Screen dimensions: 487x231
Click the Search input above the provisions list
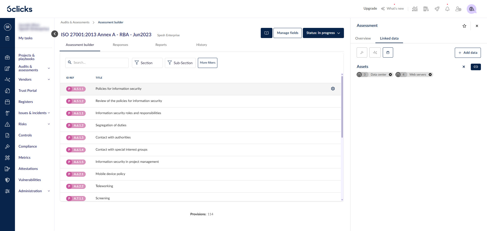click(97, 63)
